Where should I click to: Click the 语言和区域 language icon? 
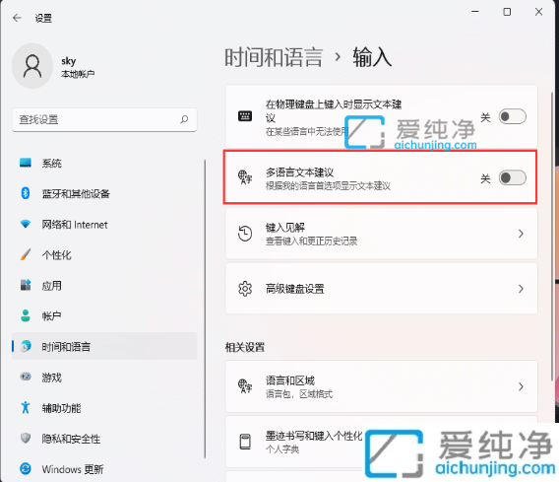coord(245,386)
